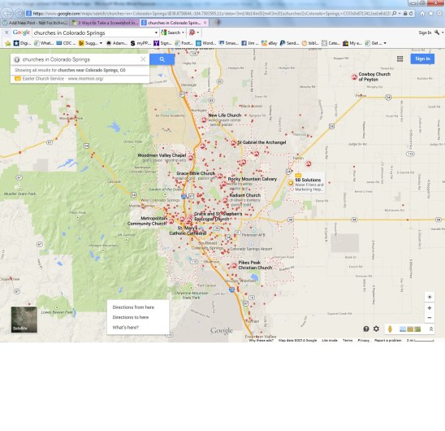Open the dropdown next to toolbar Search button
Viewport: 445px width, 431px height.
pos(183,33)
